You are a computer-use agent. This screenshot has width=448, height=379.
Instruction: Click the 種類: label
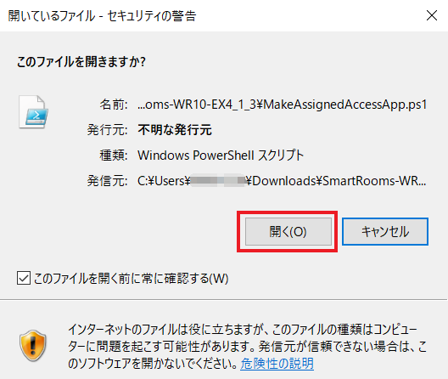pyautogui.click(x=114, y=156)
